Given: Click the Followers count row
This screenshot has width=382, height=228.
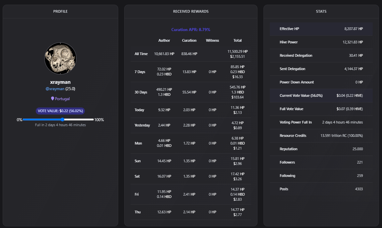Looking at the screenshot, I should tap(321, 163).
